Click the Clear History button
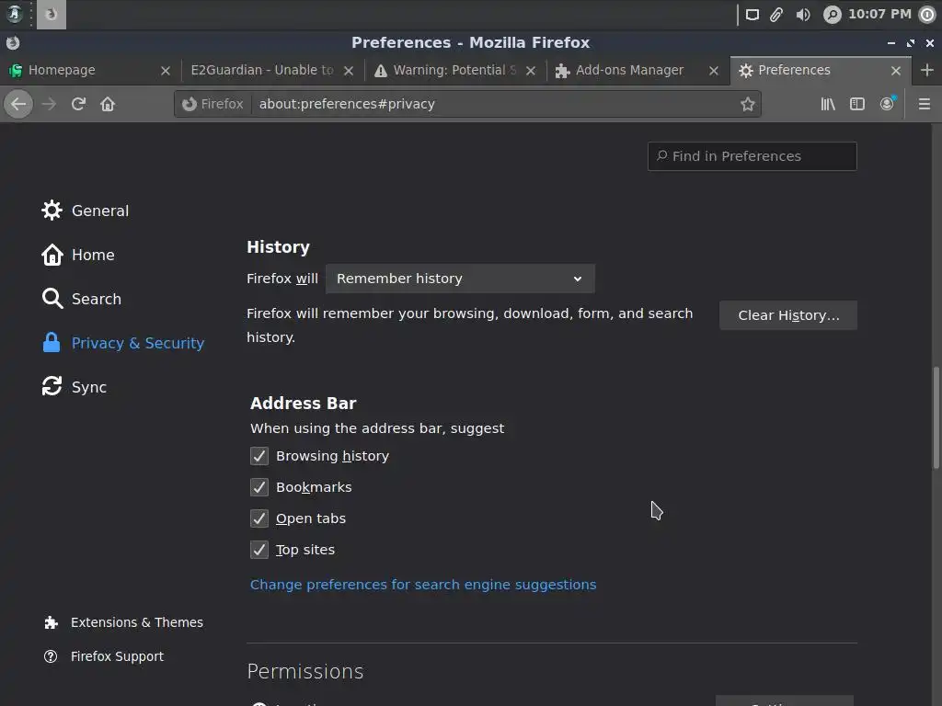 click(787, 315)
